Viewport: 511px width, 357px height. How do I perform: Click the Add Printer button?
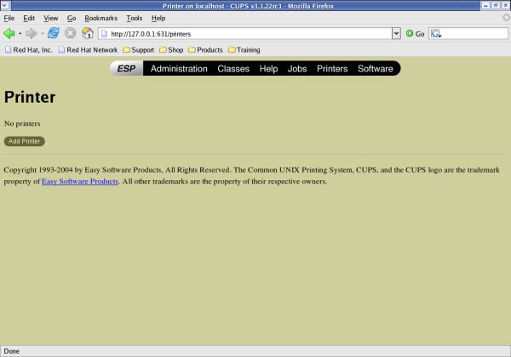point(24,141)
